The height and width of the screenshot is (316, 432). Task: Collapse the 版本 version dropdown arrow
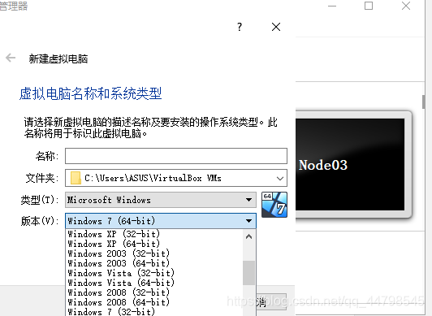(248, 221)
